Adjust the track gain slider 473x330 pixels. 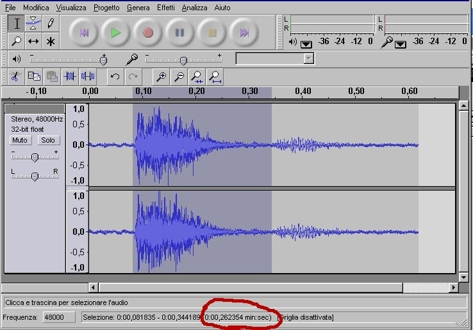click(x=35, y=156)
